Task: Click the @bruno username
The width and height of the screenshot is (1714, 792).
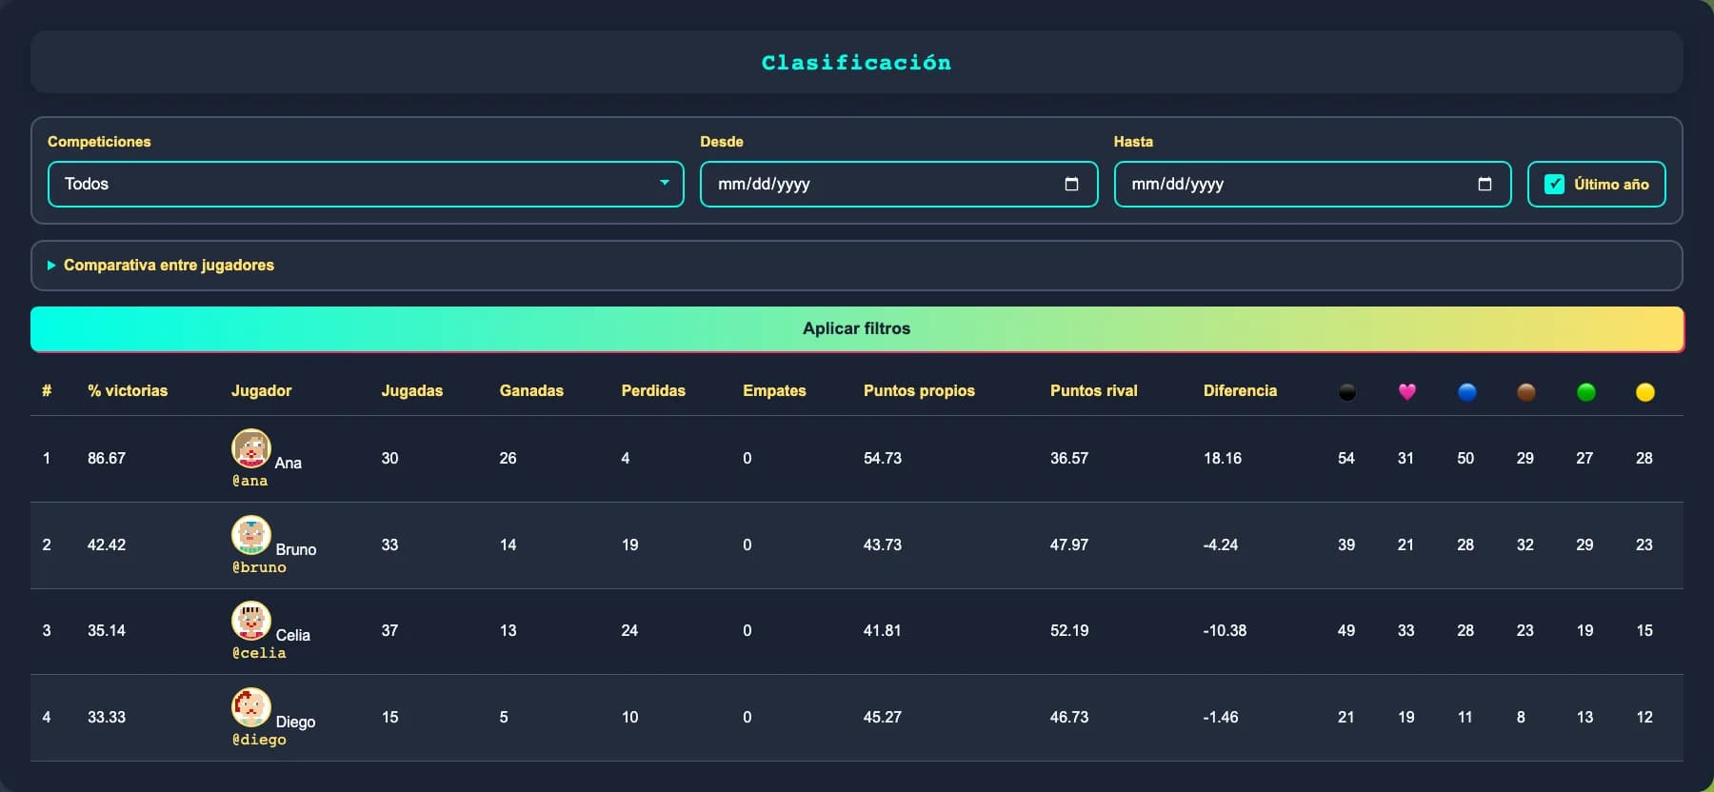Action: point(259,567)
